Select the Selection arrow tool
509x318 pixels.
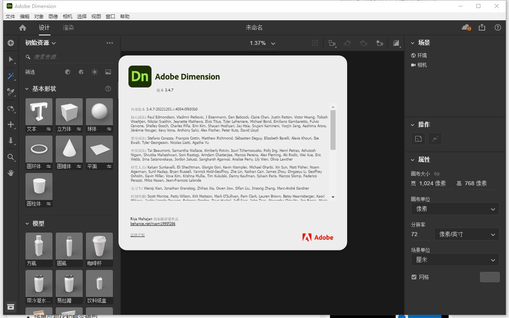(x=11, y=60)
